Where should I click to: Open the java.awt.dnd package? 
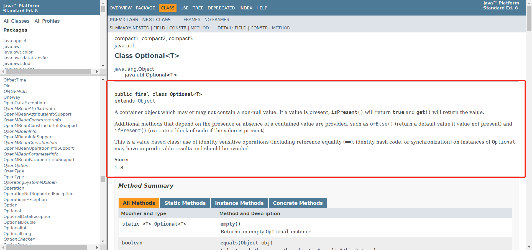(x=17, y=63)
